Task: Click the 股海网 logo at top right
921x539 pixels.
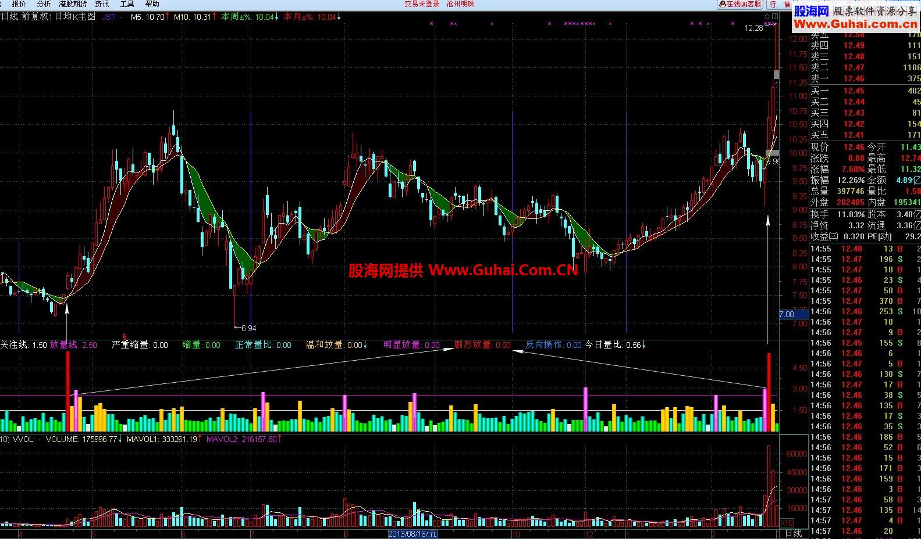Action: click(812, 11)
